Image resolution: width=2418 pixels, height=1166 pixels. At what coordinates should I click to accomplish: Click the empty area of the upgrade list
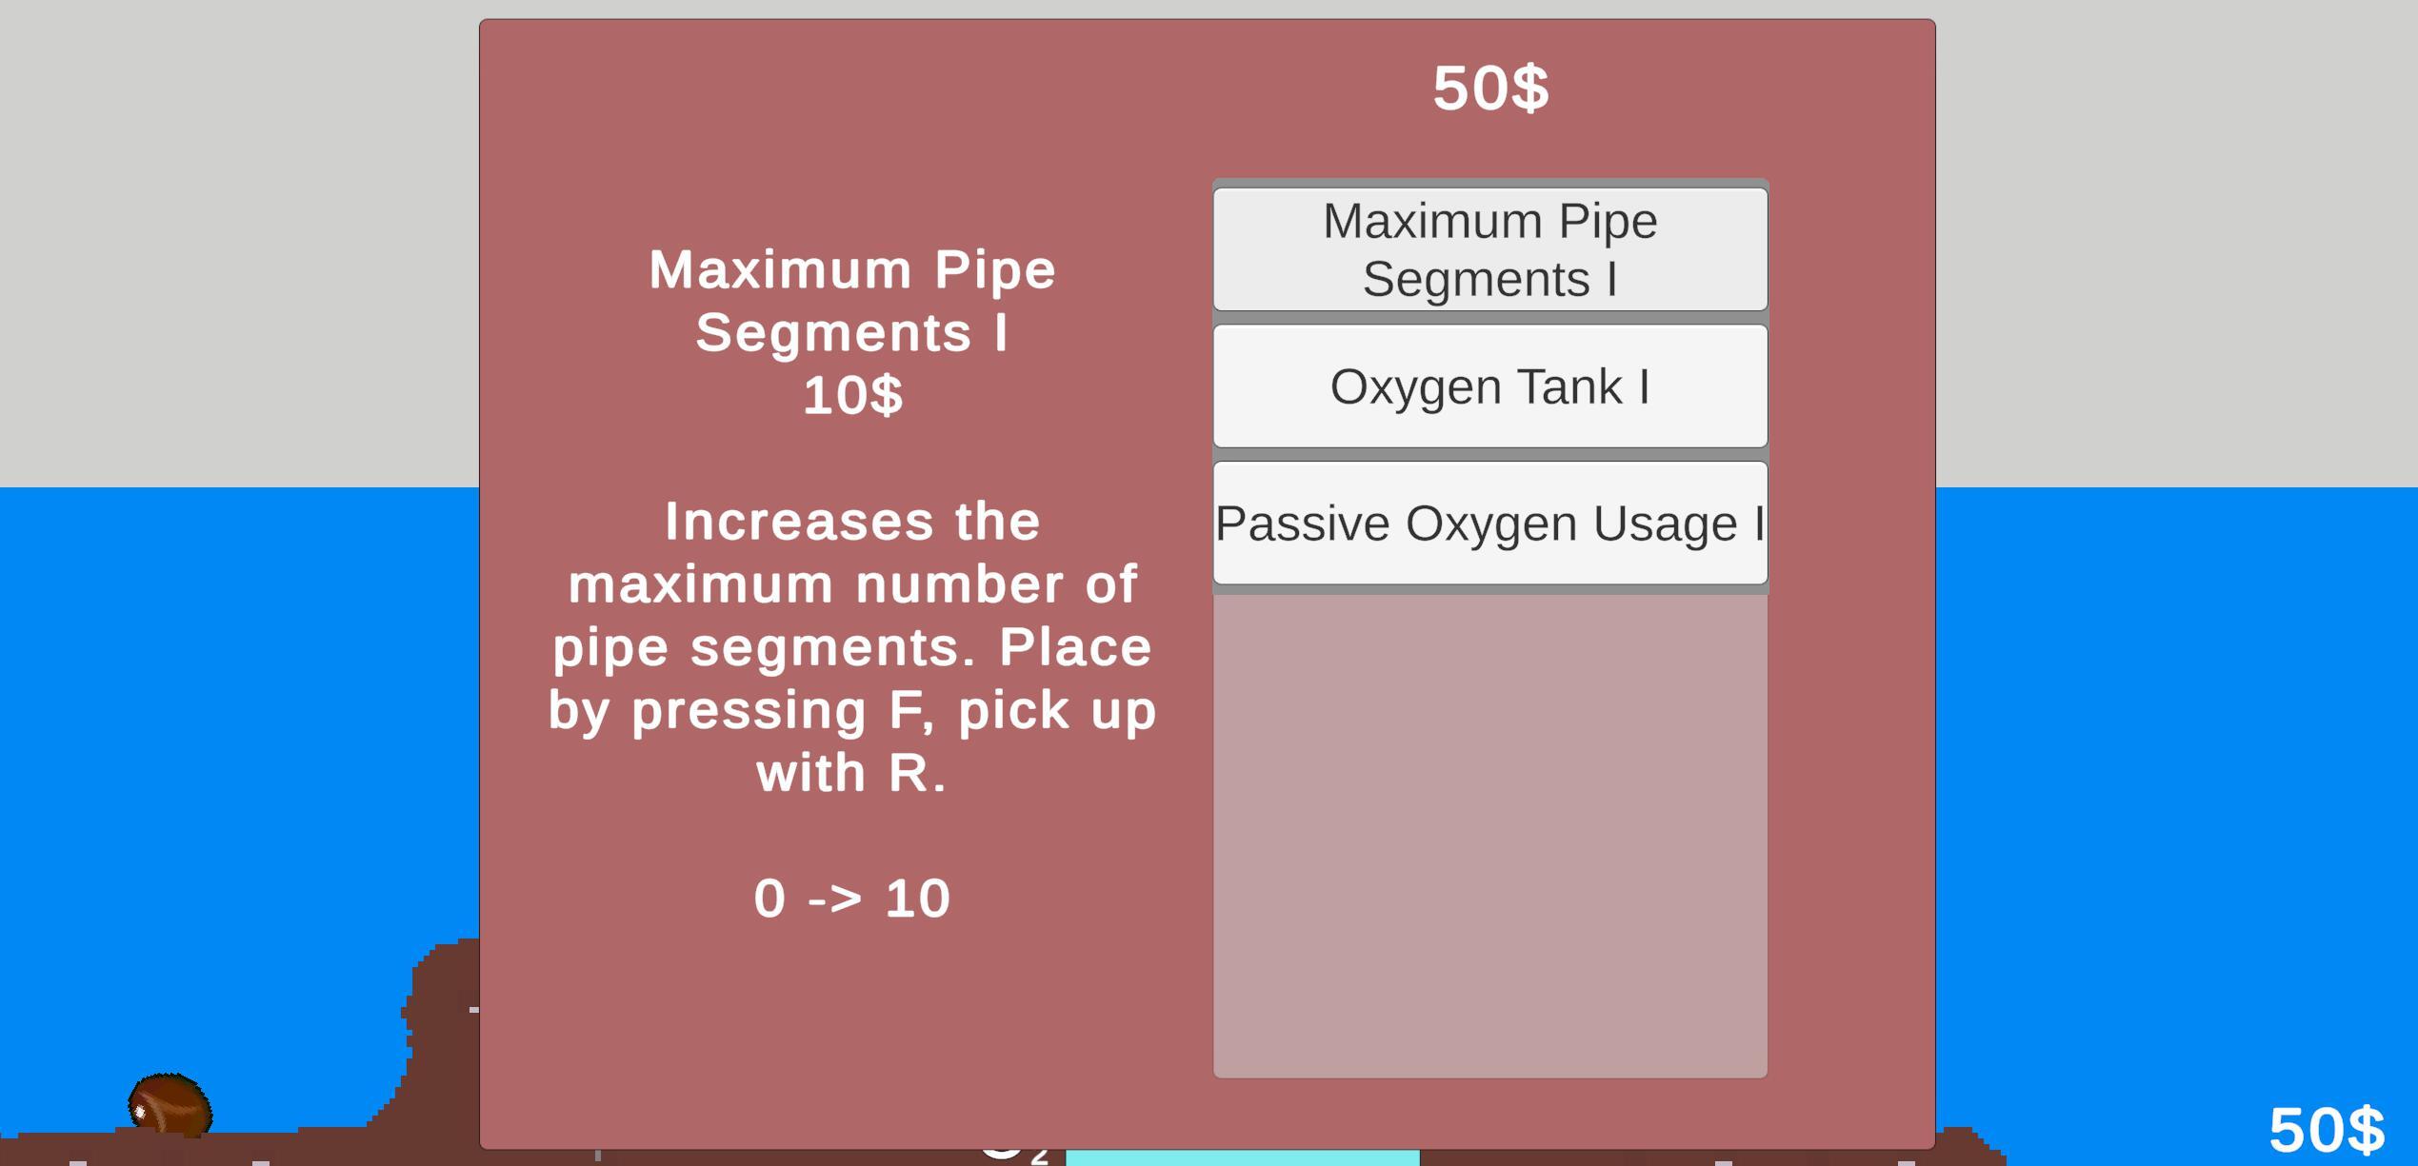tap(1489, 838)
